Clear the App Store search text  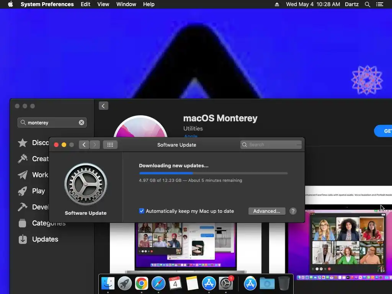point(82,122)
